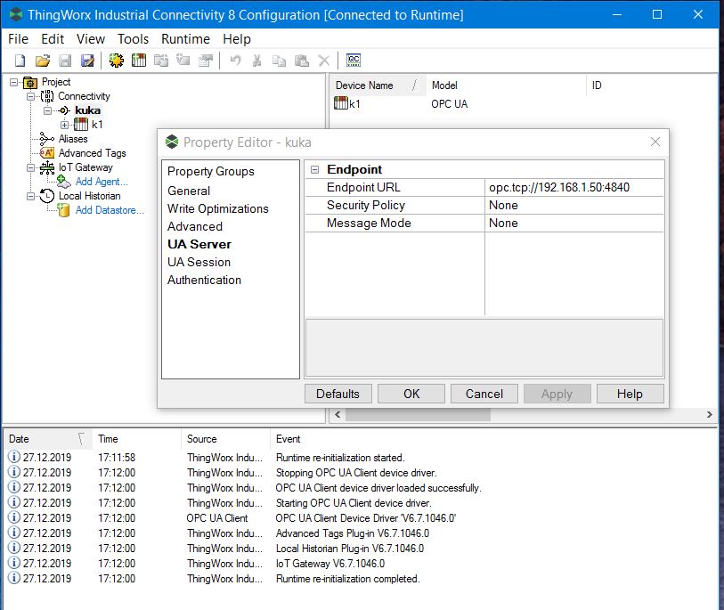The height and width of the screenshot is (610, 724).
Task: Click the Defaults button
Action: (338, 393)
